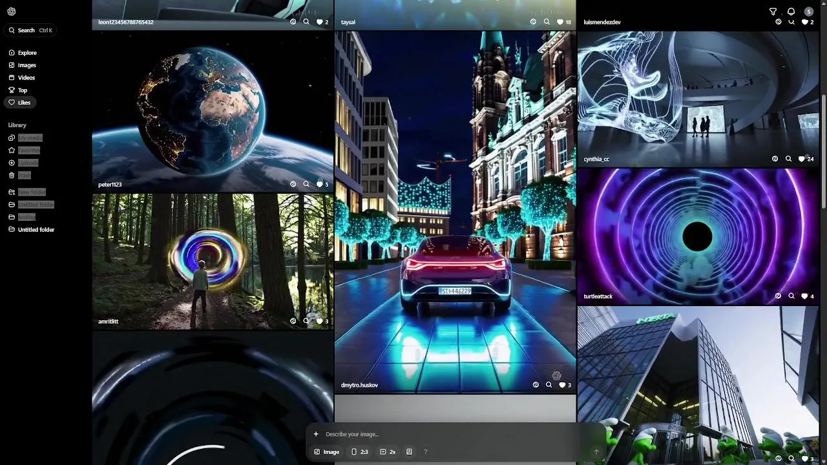The height and width of the screenshot is (465, 827).
Task: Go to the Top section
Action: [18, 90]
